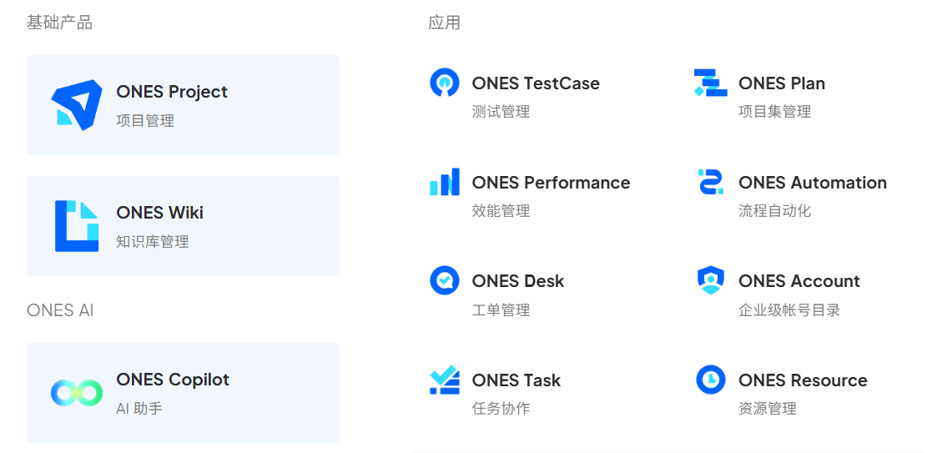Click the ONES Performance bar-chart icon

444,182
